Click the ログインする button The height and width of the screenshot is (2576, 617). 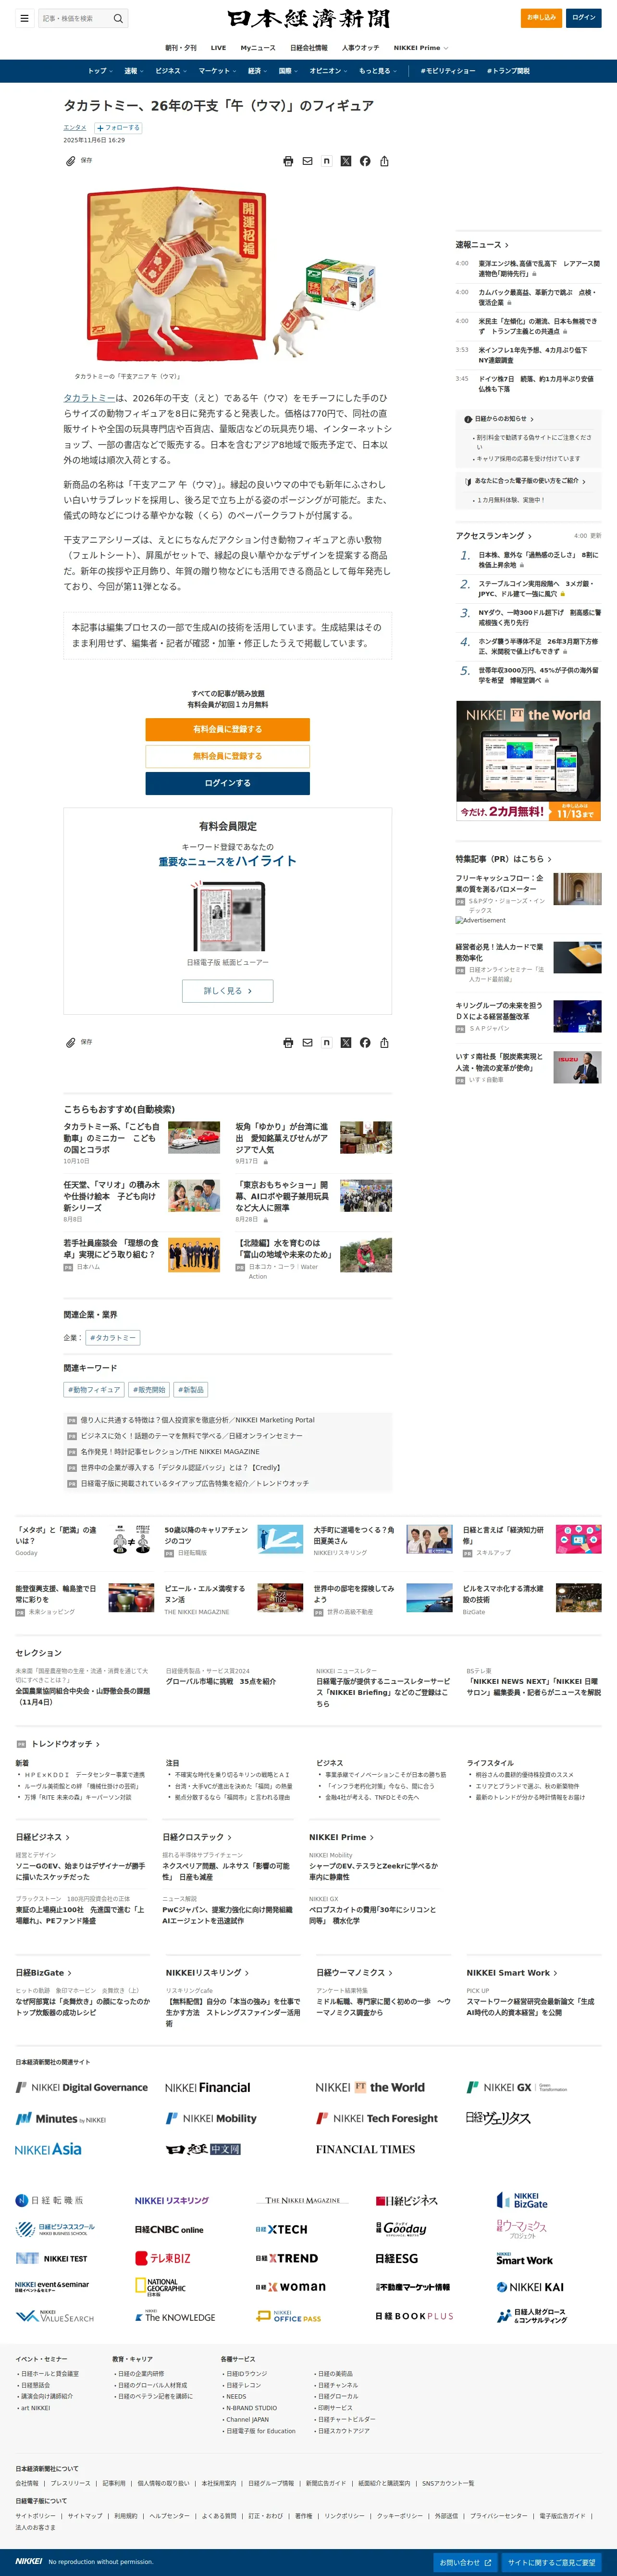[227, 783]
